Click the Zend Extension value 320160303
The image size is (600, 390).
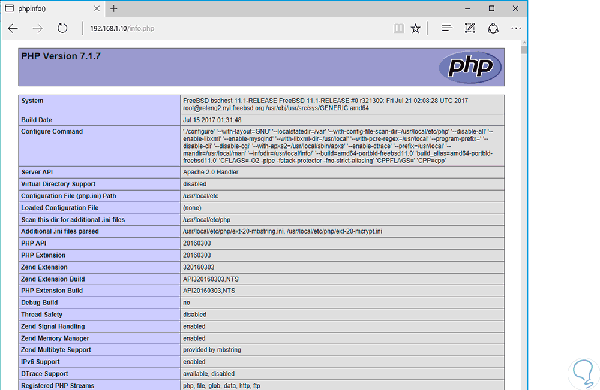pyautogui.click(x=199, y=267)
